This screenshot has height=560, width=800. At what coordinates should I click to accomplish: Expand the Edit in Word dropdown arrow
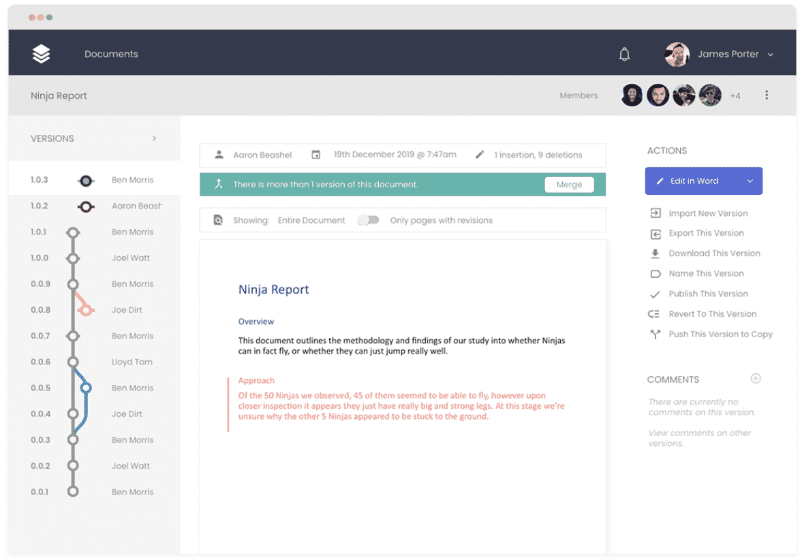[750, 181]
